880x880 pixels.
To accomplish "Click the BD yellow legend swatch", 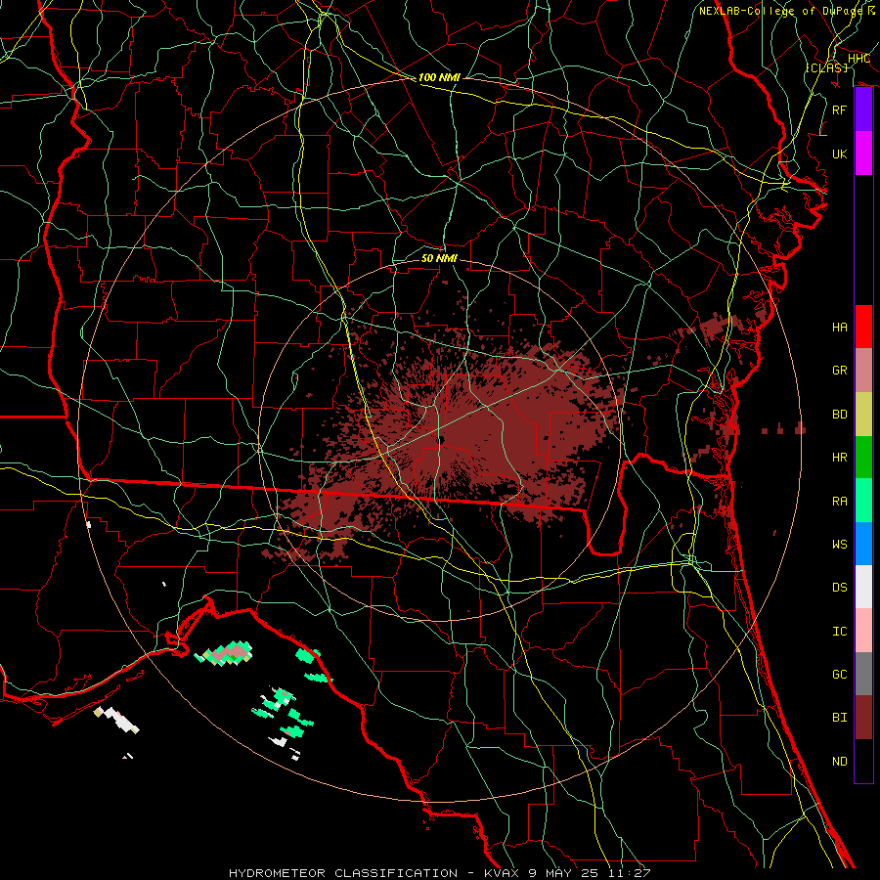I will tap(863, 415).
